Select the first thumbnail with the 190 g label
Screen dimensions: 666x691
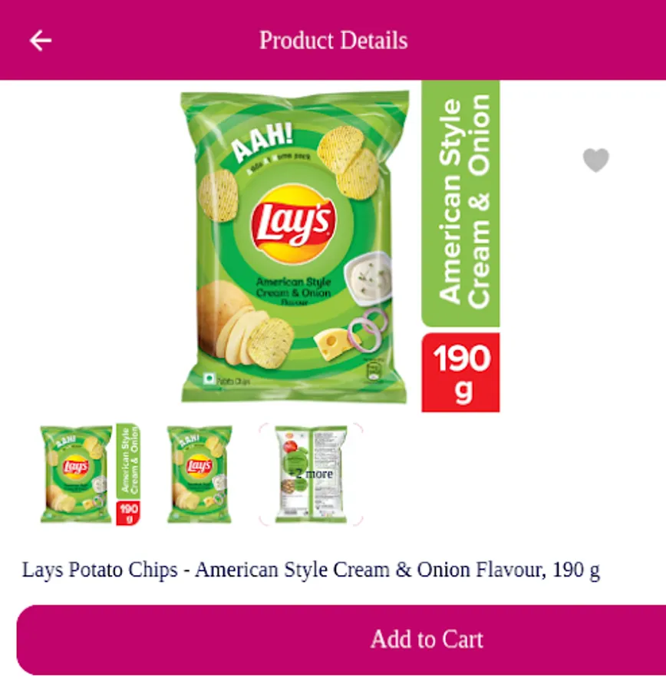(91, 474)
